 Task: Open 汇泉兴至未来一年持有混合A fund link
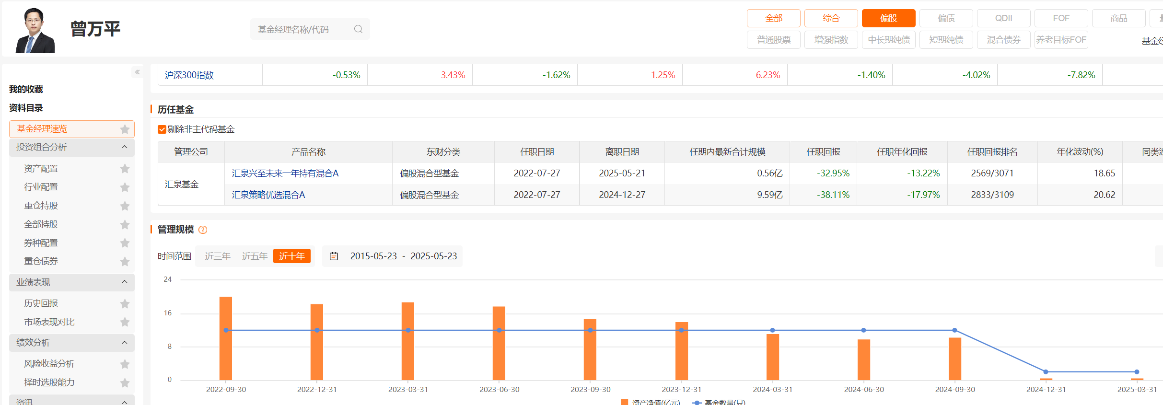click(x=285, y=174)
